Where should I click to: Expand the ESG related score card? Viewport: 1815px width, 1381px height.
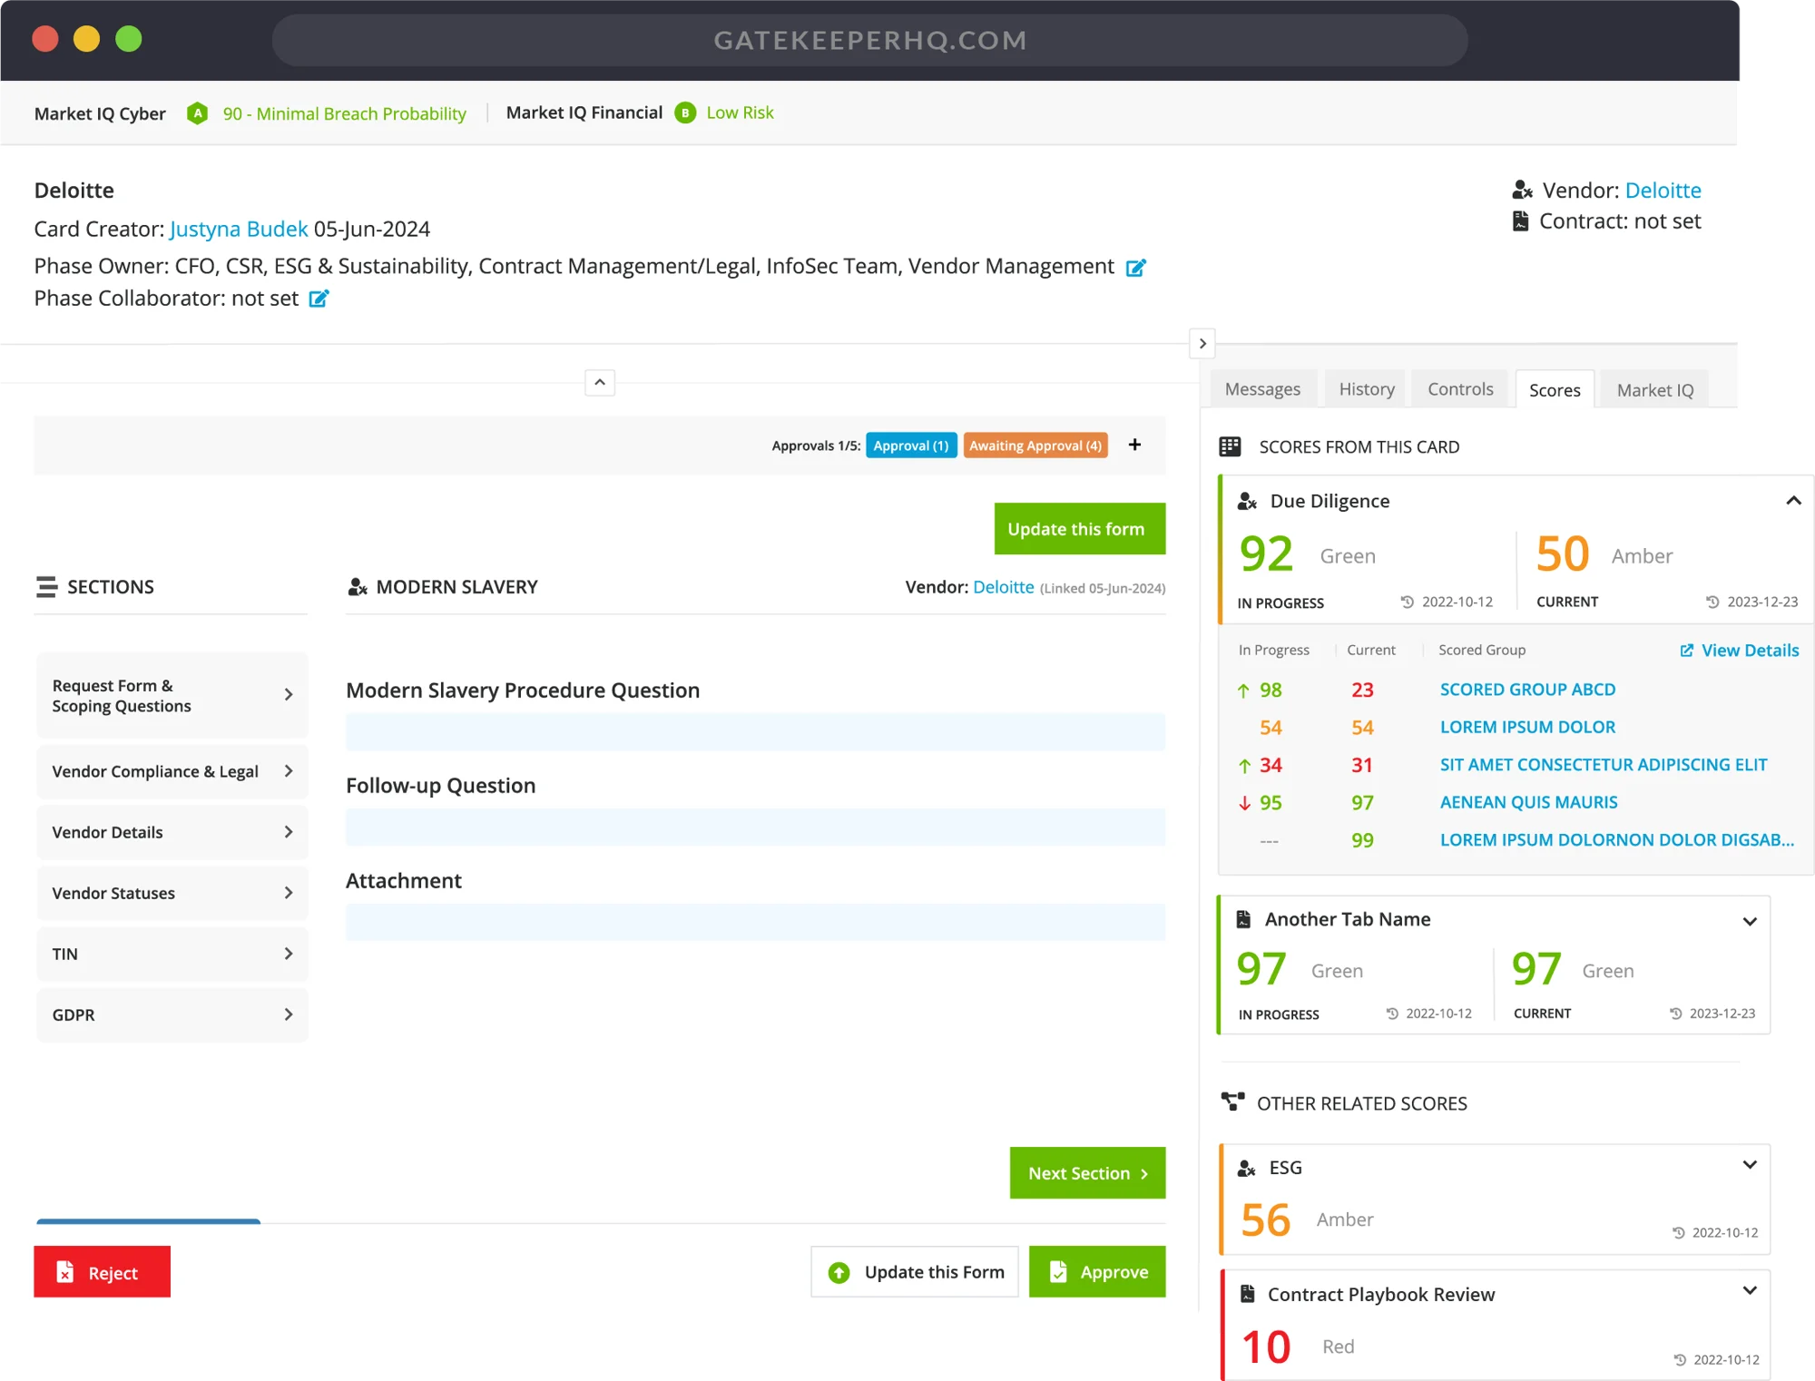[1750, 1165]
